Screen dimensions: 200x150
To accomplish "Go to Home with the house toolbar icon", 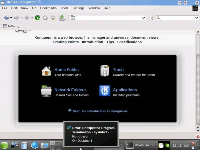I will pos(53,18).
